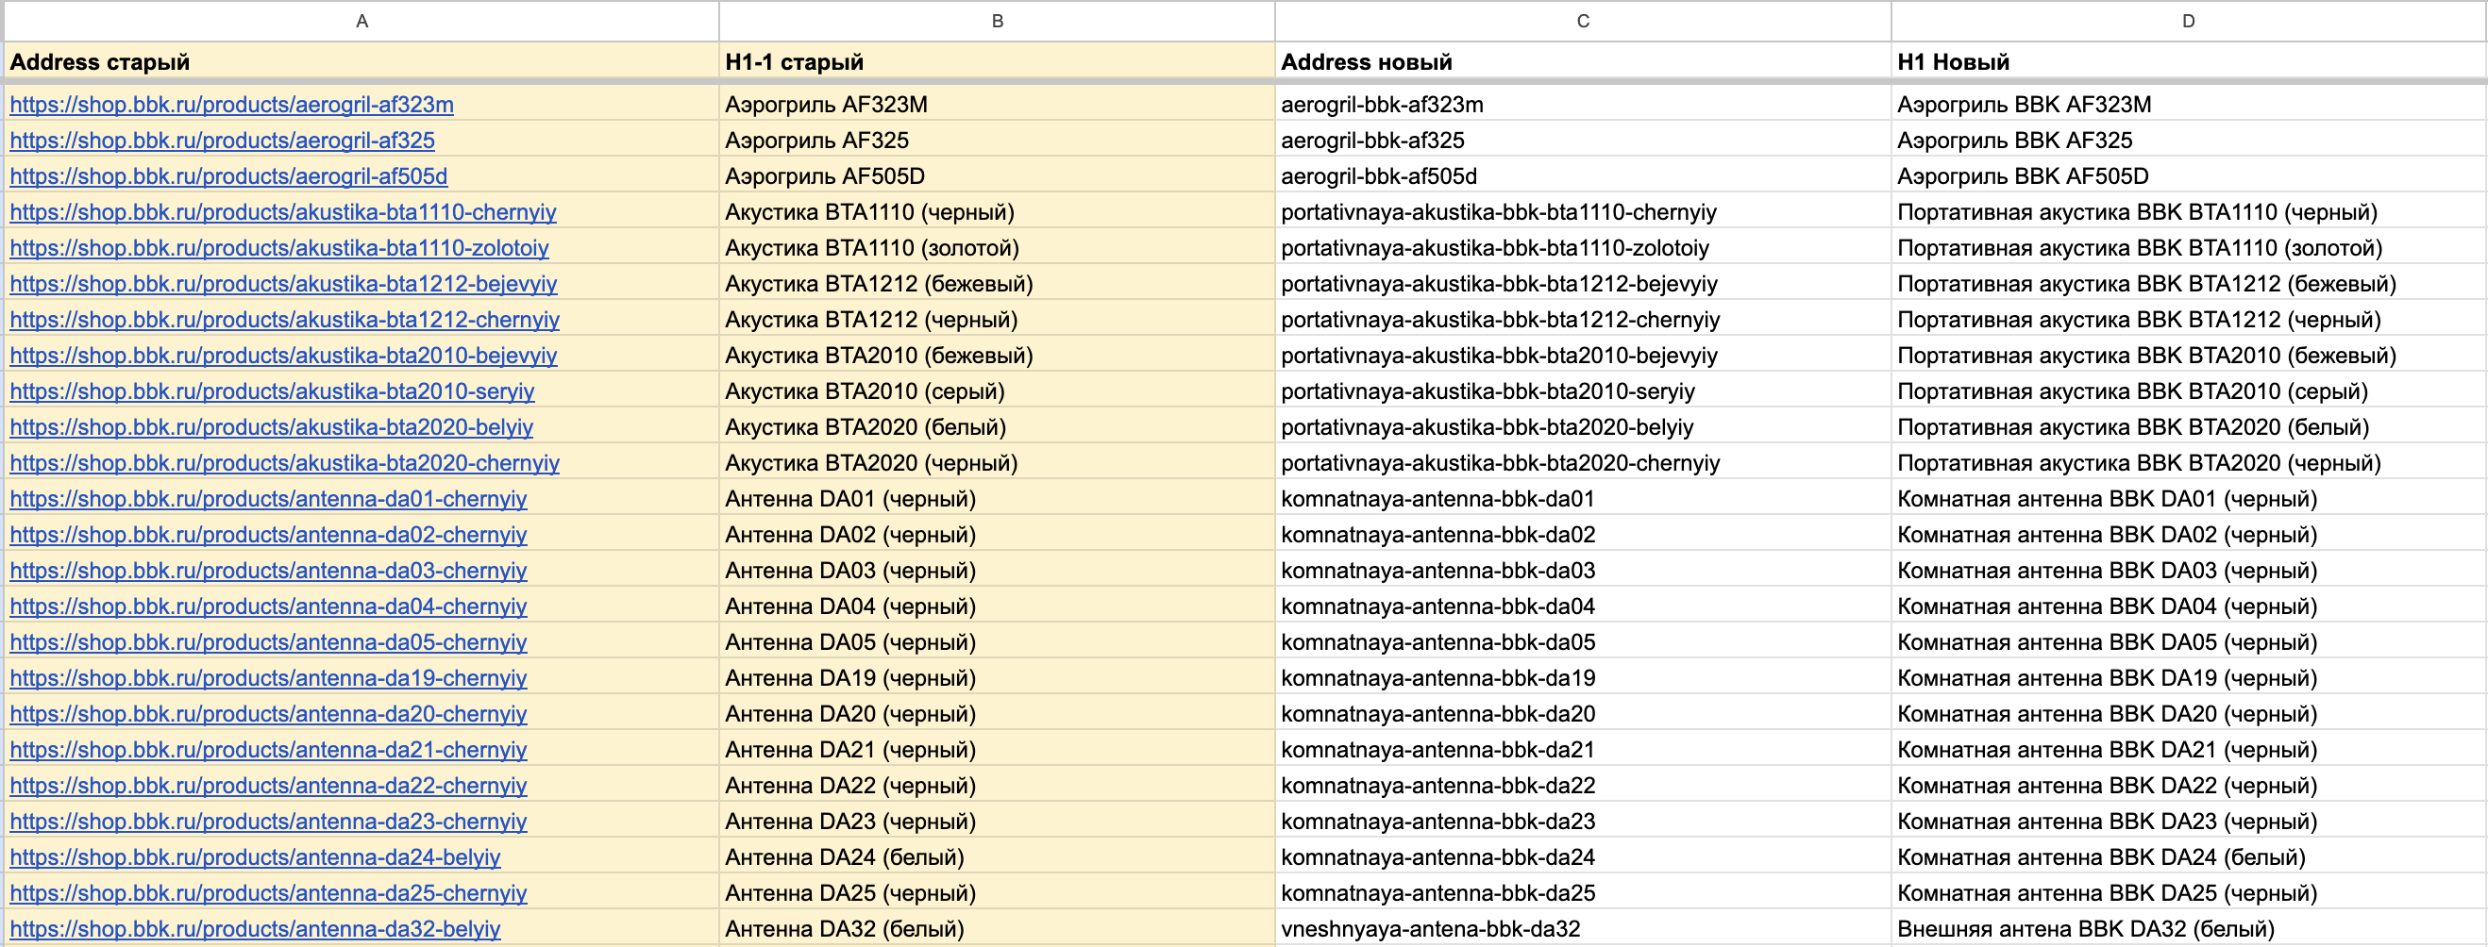Click cell 'Акустика BTA1110 (золотой)'
The image size is (2488, 947).
(x=997, y=247)
